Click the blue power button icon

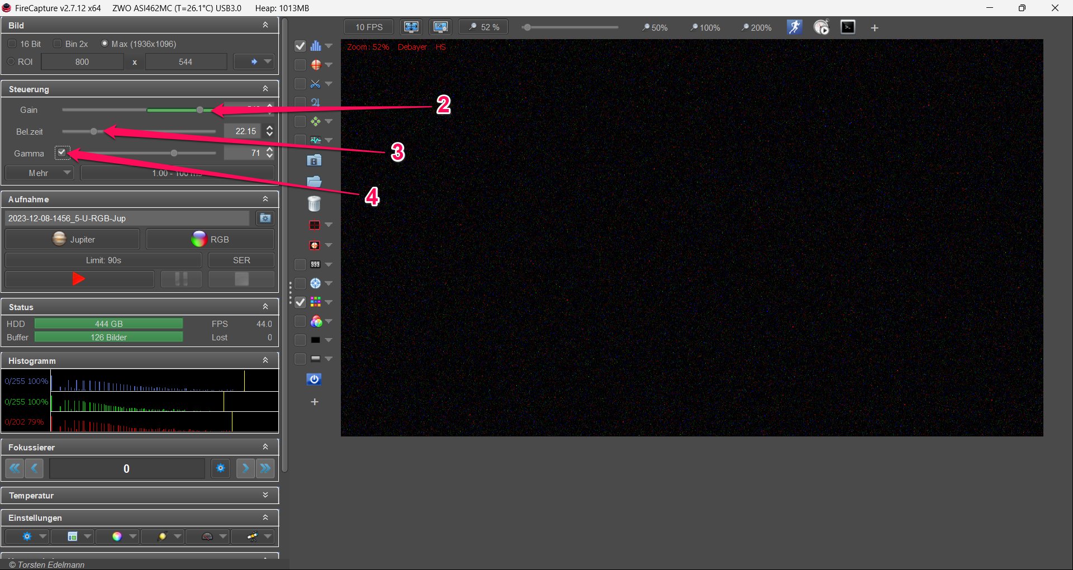[314, 379]
